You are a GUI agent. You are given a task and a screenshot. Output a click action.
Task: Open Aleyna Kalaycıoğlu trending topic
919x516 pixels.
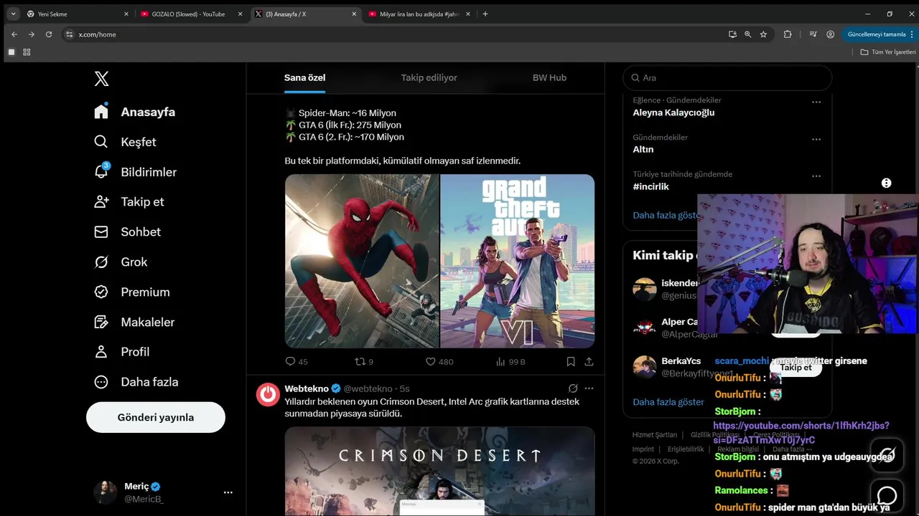point(673,113)
